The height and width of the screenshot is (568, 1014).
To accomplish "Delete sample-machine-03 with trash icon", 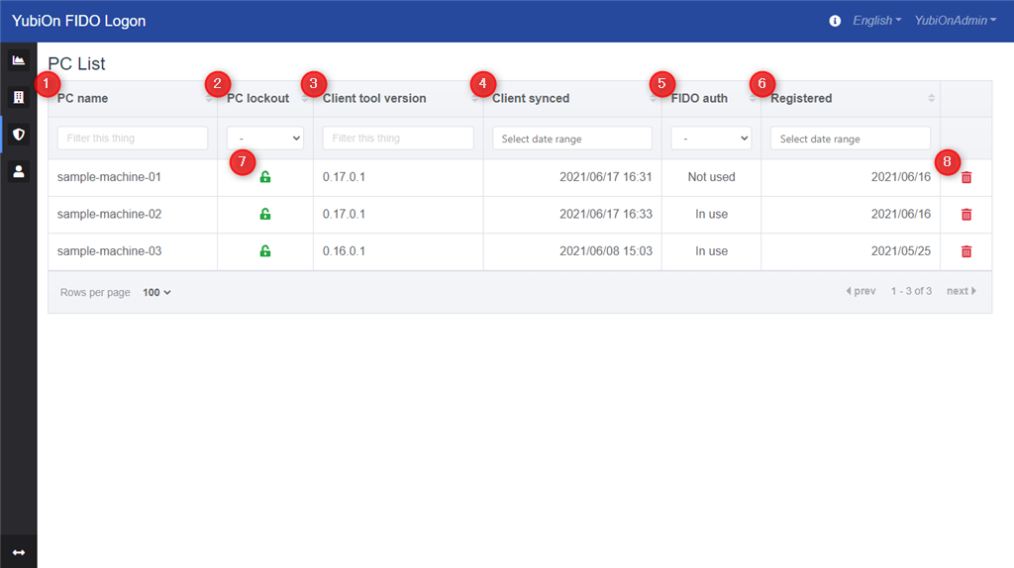I will pos(966,251).
